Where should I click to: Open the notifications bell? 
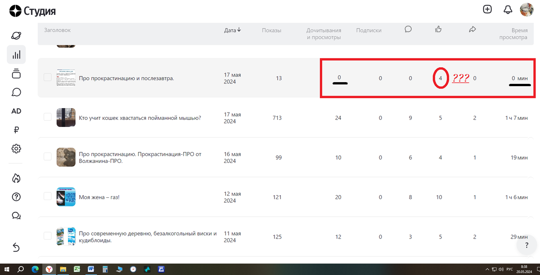click(508, 9)
